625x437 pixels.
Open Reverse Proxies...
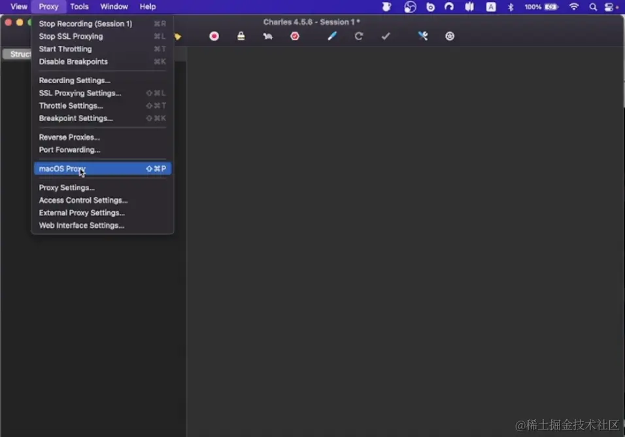click(x=103, y=137)
